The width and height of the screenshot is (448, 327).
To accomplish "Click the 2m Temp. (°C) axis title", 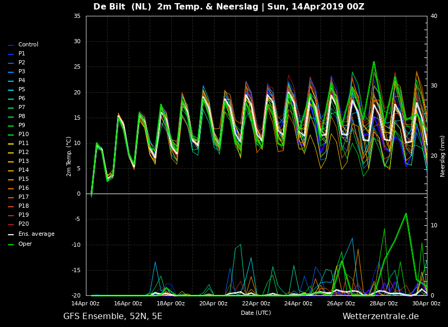I will tap(69, 156).
